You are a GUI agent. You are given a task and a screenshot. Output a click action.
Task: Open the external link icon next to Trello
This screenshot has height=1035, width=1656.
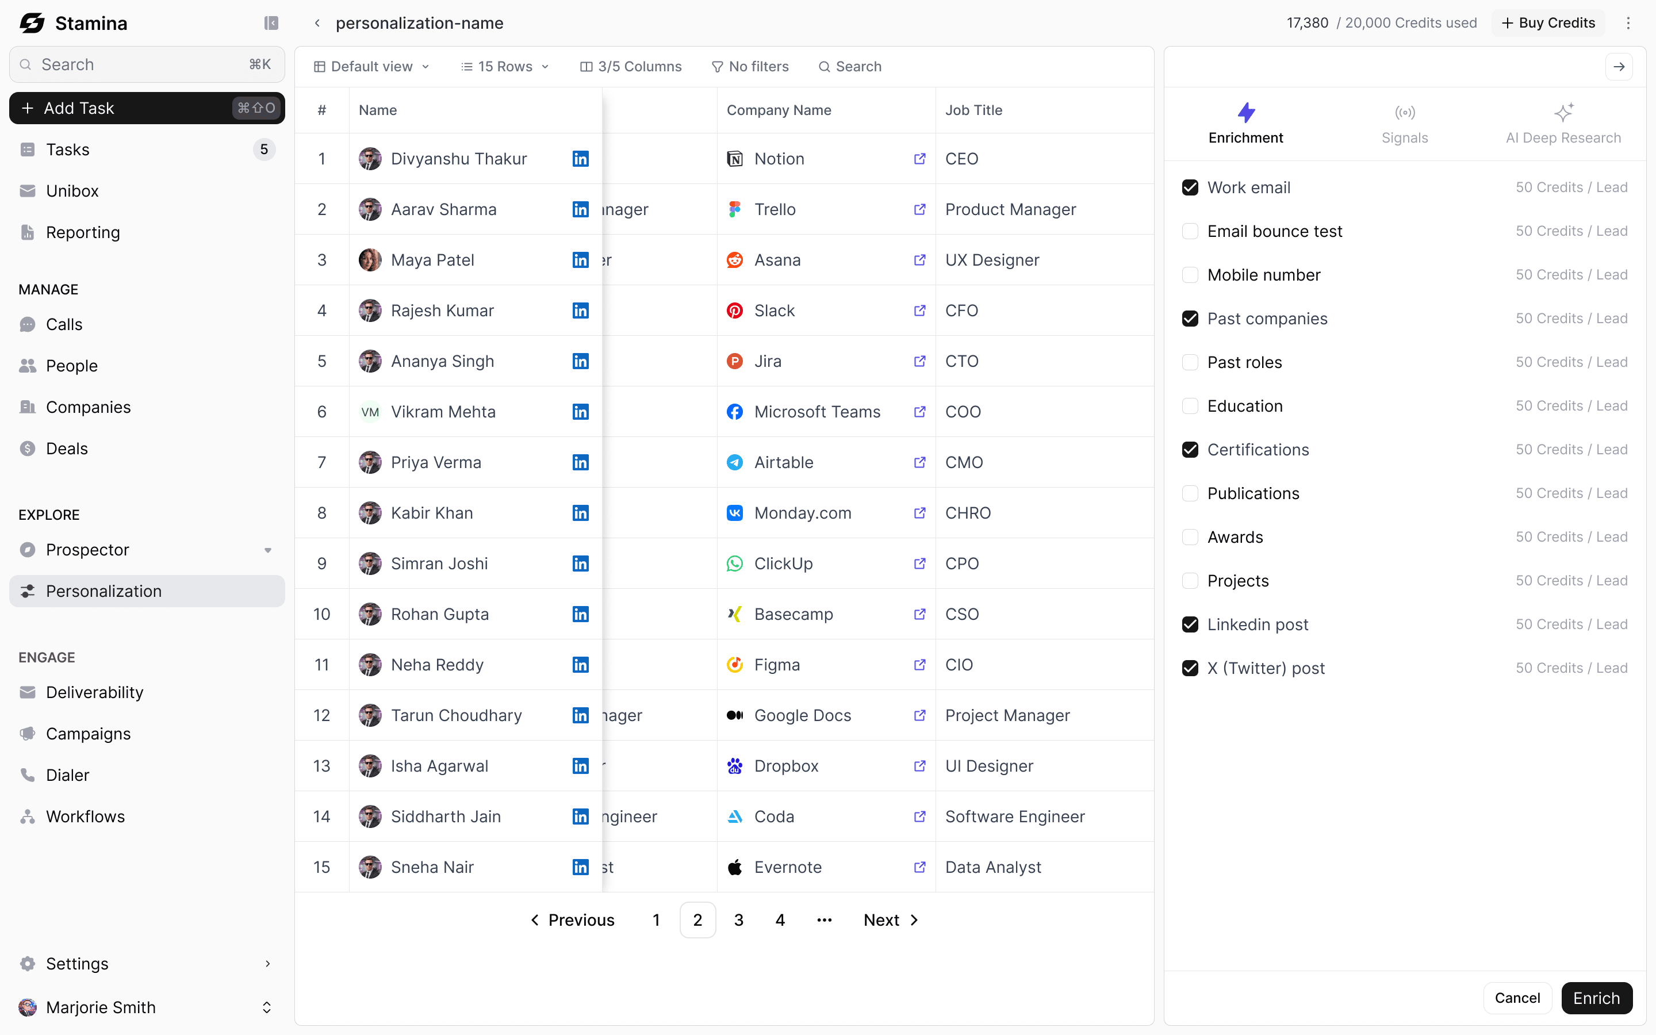click(x=919, y=209)
